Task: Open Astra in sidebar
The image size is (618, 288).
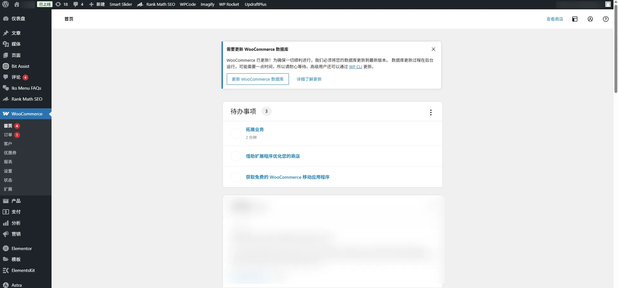Action: [x=26, y=285]
